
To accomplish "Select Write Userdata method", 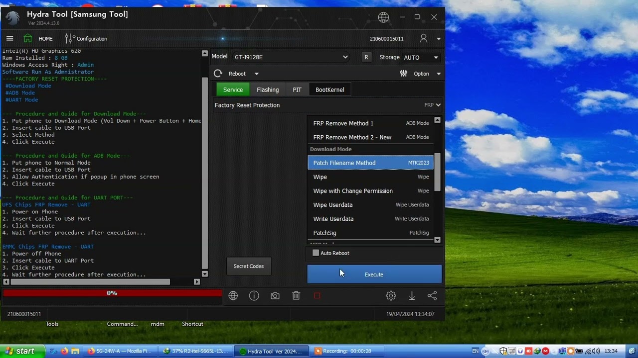I will [x=370, y=219].
